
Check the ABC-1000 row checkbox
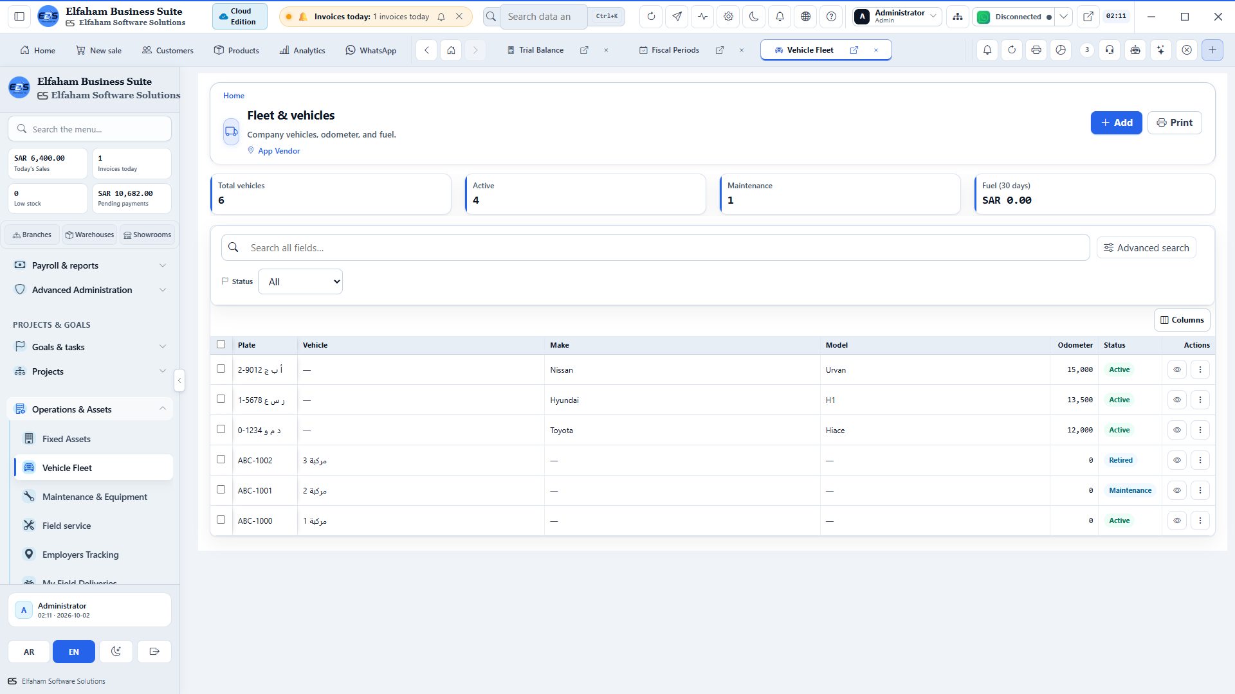221,520
